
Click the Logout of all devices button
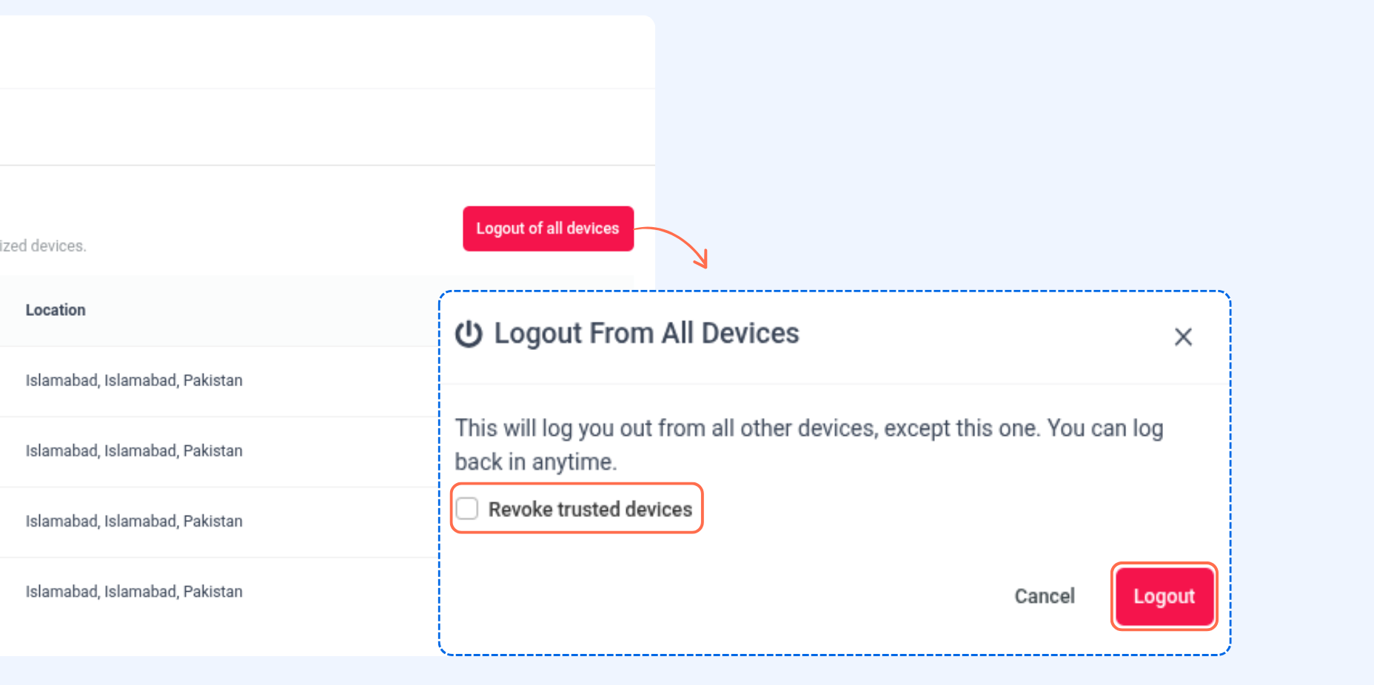(x=548, y=229)
